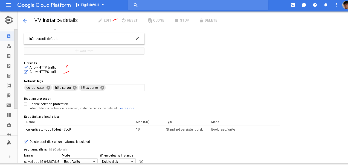This screenshot has height=165, width=348.
Task: Activate the Cloud Shell terminal icon
Action: point(293,5)
